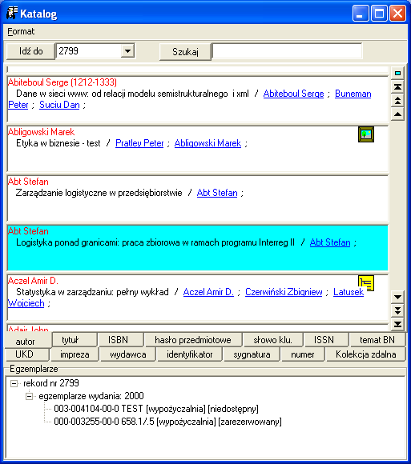Click the page down double-arrow button
The width and height of the screenshot is (411, 464).
397,310
